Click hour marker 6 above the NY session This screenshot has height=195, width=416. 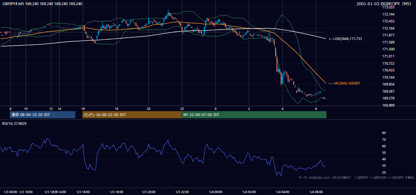pyautogui.click(x=316, y=109)
